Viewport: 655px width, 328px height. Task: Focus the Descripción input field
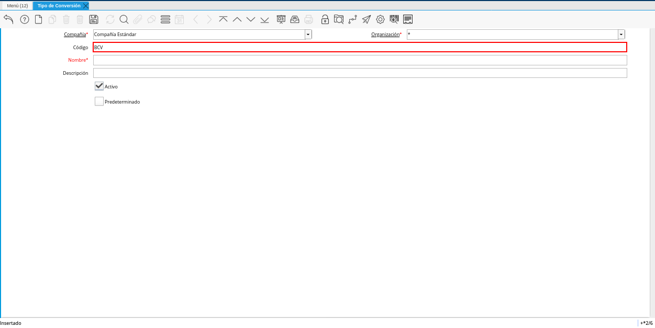[x=360, y=73]
